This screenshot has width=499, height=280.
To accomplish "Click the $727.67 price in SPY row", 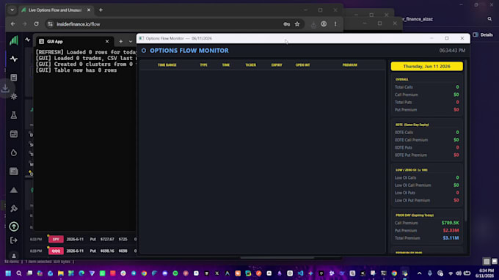I will click(107, 239).
